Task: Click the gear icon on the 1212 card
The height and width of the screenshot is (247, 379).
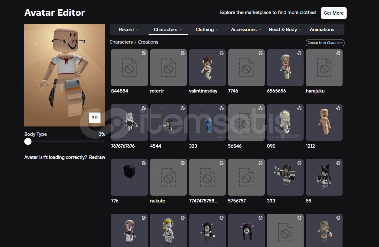Action: tap(338, 108)
